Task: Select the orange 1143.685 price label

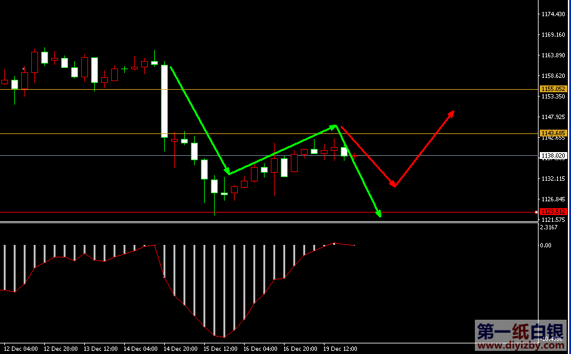Action: tap(553, 133)
